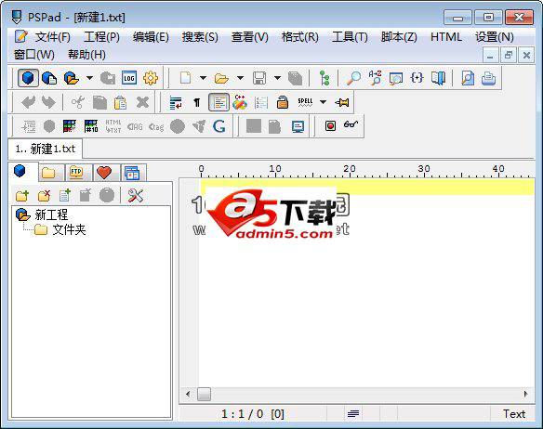Click the C++ syntax highlighter icon
The image size is (543, 429).
[x=240, y=102]
